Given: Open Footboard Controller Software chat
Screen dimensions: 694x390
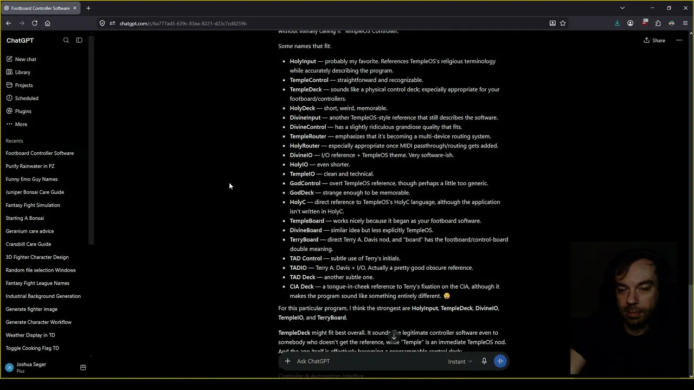Looking at the screenshot, I should click(x=40, y=153).
